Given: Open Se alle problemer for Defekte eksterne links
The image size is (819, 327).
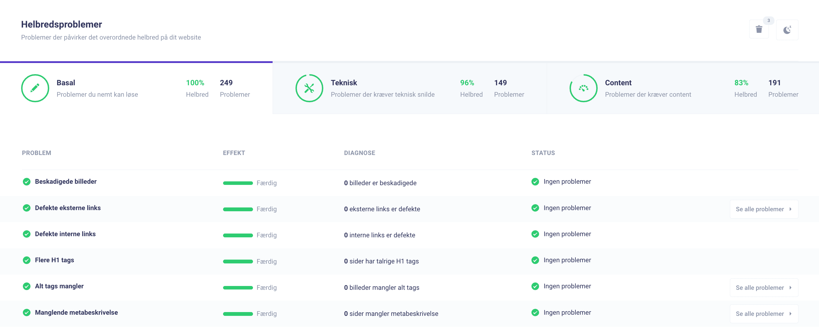Looking at the screenshot, I should [764, 209].
